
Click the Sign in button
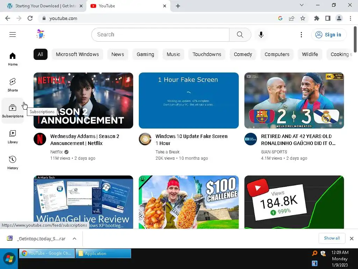329,35
